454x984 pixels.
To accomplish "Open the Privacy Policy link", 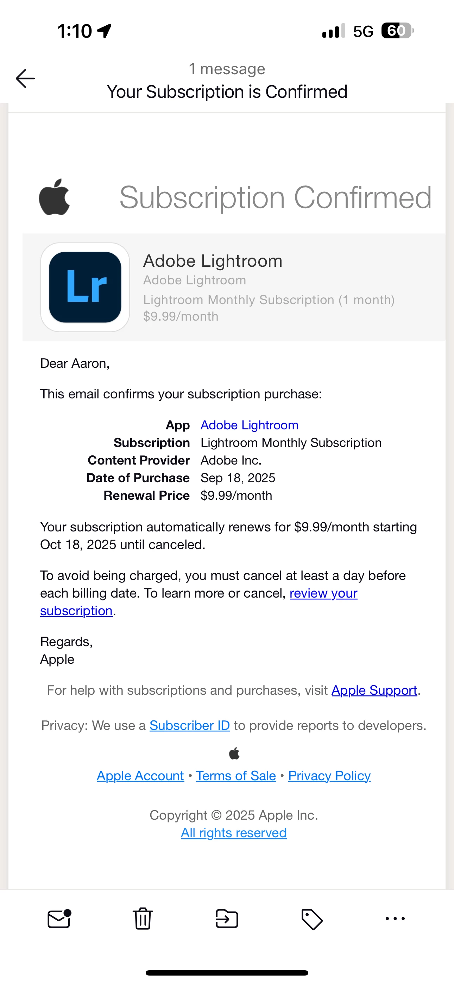I will [329, 776].
